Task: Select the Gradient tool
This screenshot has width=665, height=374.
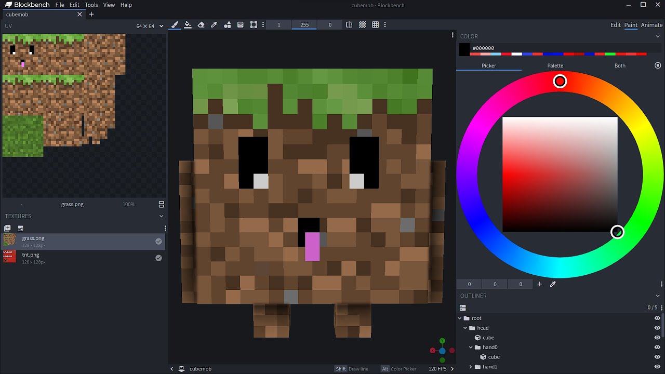Action: [241, 25]
